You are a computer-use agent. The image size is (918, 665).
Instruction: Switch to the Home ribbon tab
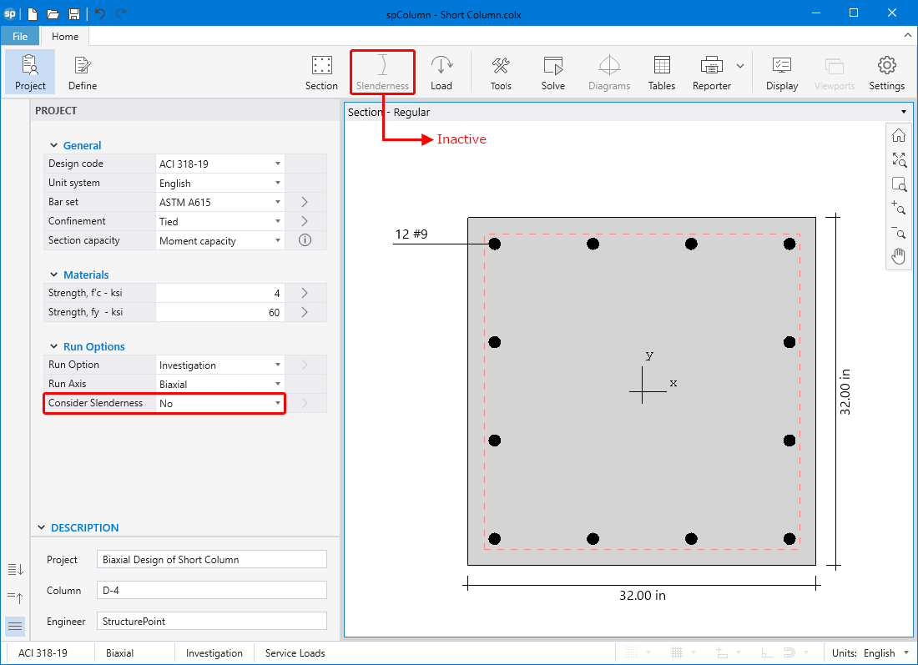coord(65,36)
